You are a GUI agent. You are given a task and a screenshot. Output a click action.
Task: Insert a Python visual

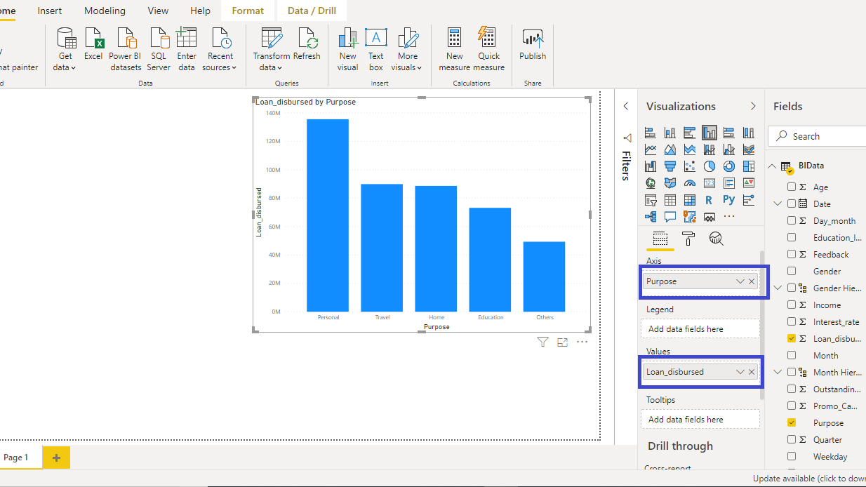point(729,200)
